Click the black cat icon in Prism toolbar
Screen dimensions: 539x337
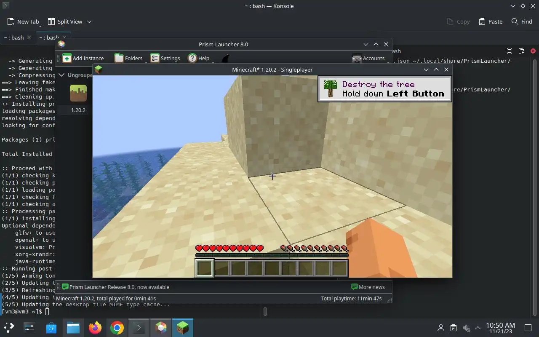coord(226,58)
